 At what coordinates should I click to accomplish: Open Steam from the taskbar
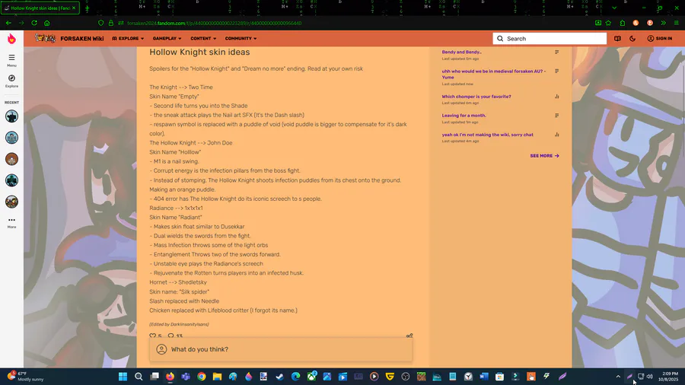[279, 377]
